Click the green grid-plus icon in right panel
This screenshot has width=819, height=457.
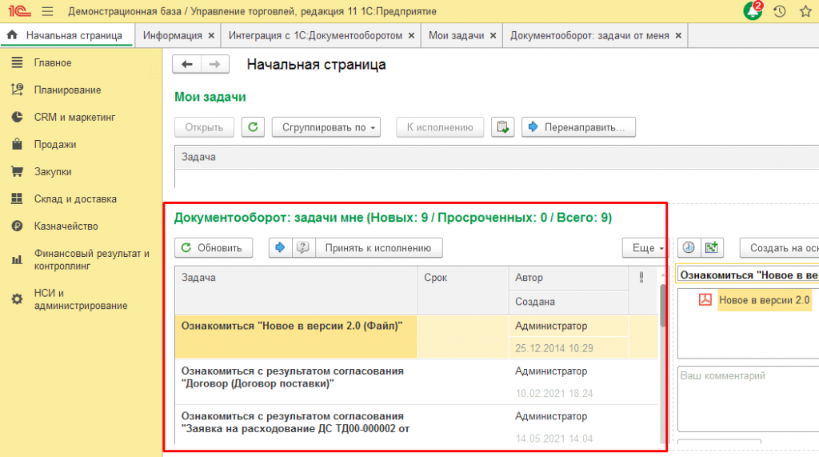point(711,248)
